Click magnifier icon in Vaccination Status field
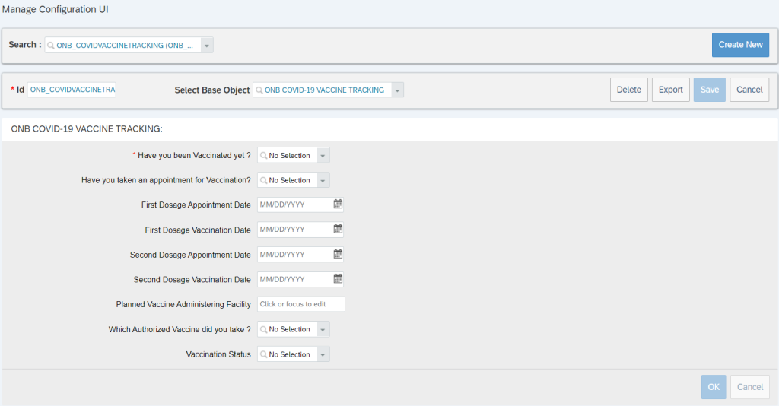 (x=263, y=354)
